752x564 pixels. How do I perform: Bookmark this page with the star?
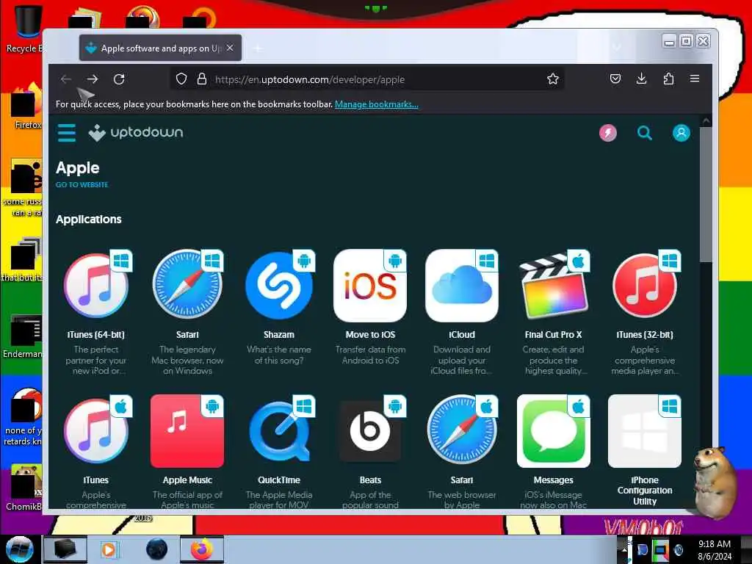click(553, 79)
